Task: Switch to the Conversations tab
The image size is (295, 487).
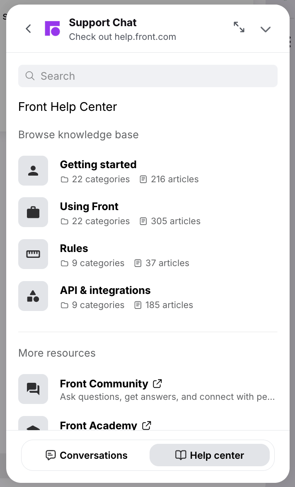Action: click(x=86, y=455)
